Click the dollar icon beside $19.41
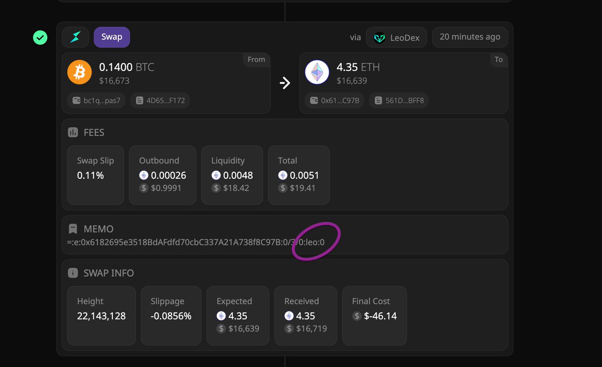The height and width of the screenshot is (367, 602). [282, 188]
